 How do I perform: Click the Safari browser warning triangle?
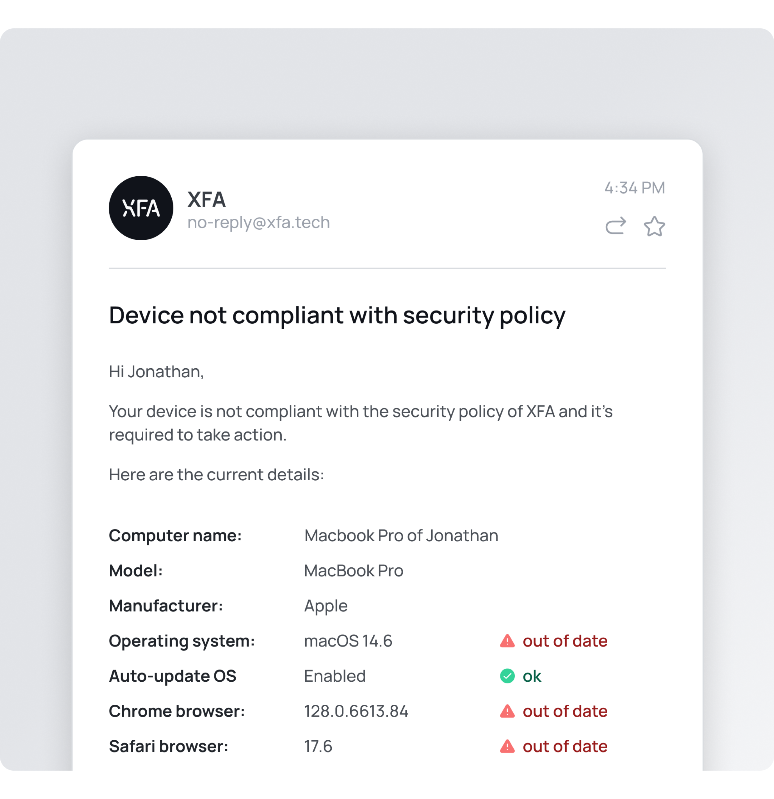tap(507, 746)
